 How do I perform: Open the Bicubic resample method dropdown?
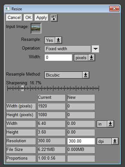point(67,75)
